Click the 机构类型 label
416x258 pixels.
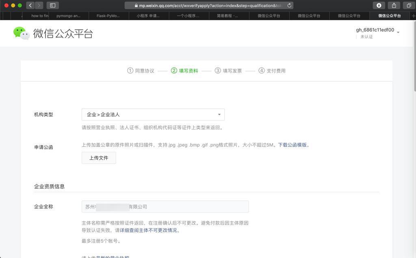43,114
